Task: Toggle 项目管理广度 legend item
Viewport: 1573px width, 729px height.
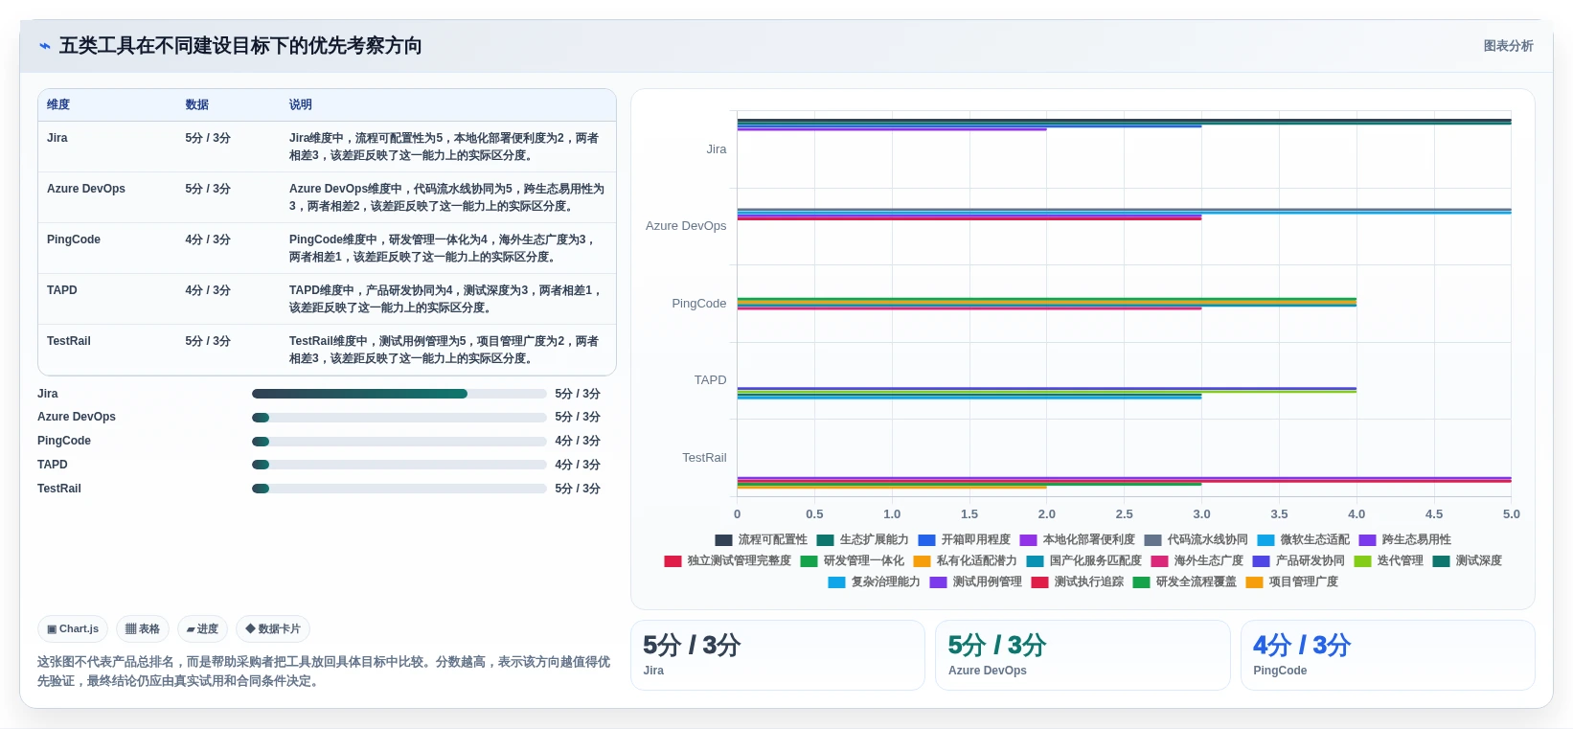Action: click(1291, 582)
